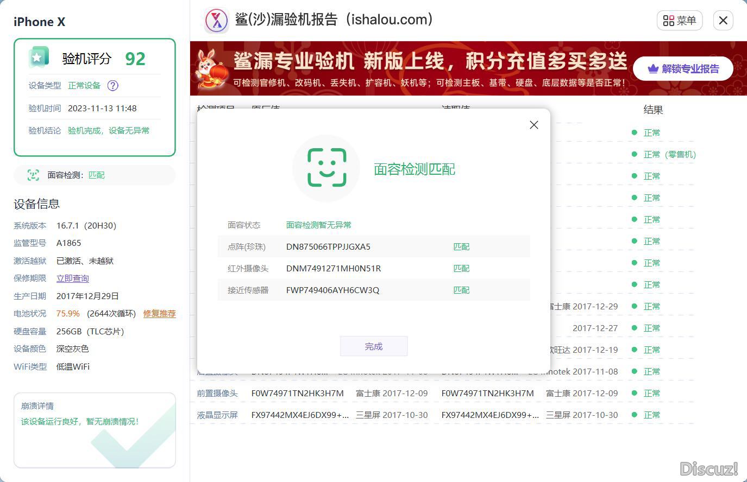Click serial DN875066TPPJJGXA5 in dialog
Image resolution: width=747 pixels, height=482 pixels.
(x=328, y=246)
